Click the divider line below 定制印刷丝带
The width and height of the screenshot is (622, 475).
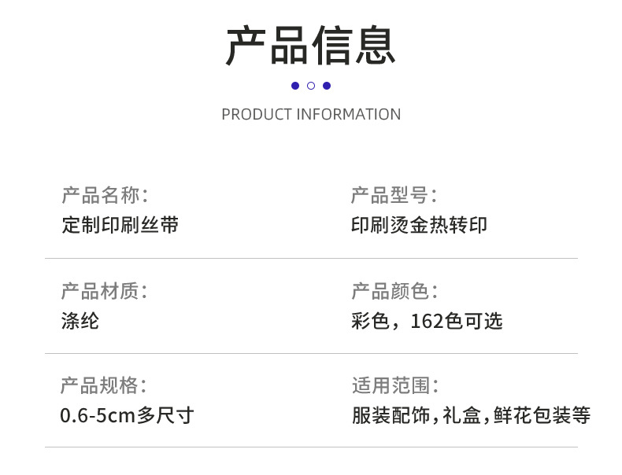click(311, 258)
